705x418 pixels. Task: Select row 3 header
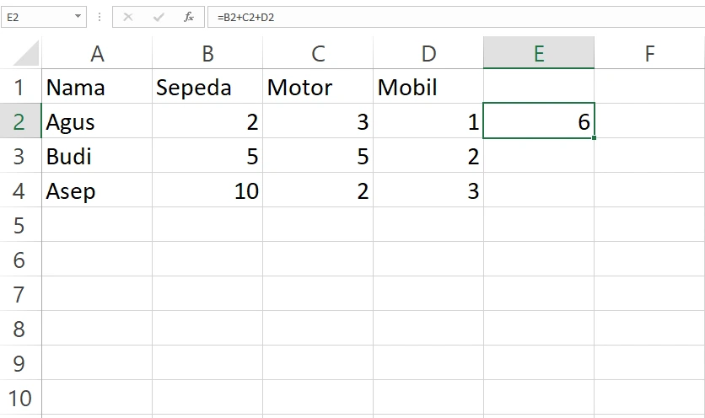(x=20, y=156)
